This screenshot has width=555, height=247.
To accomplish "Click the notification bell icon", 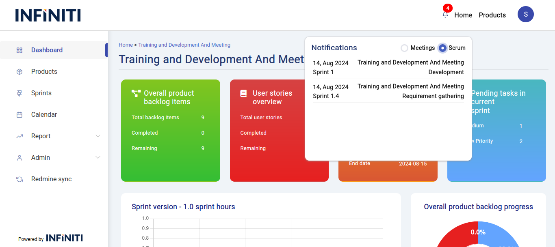I will tap(445, 15).
